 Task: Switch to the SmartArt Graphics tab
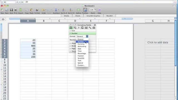(x=93, y=16)
